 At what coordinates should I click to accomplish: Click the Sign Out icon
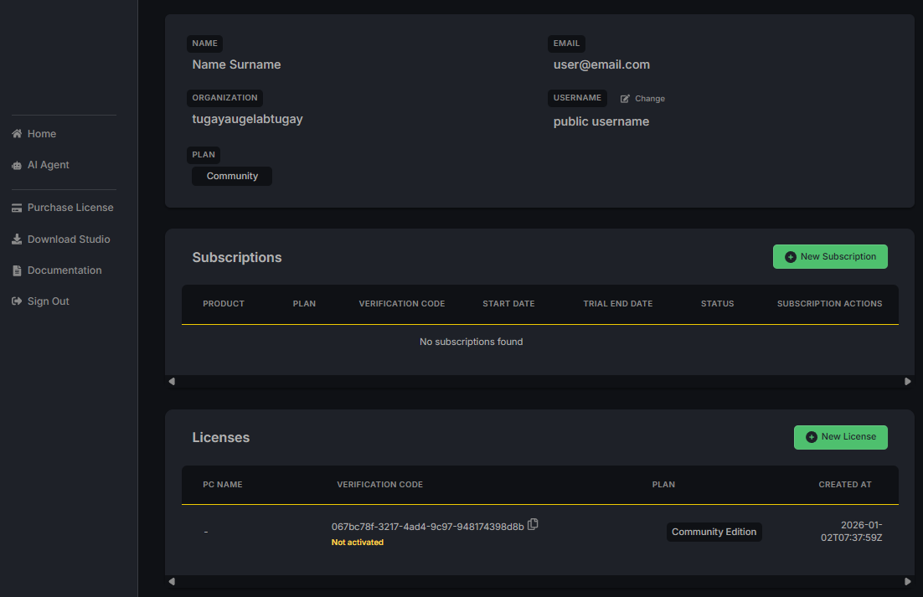17,301
